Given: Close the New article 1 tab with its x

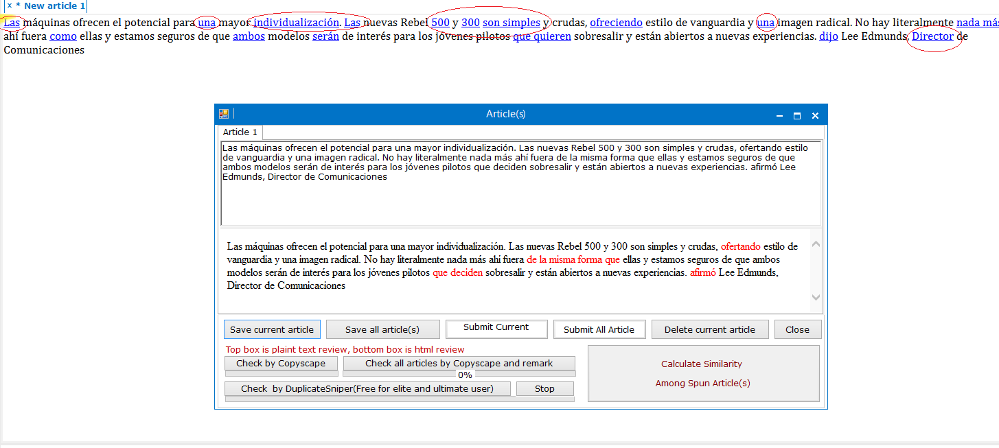Looking at the screenshot, I should [x=9, y=5].
